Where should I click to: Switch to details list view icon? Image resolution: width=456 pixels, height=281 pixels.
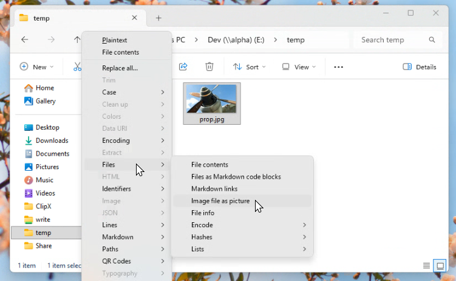[x=426, y=265]
